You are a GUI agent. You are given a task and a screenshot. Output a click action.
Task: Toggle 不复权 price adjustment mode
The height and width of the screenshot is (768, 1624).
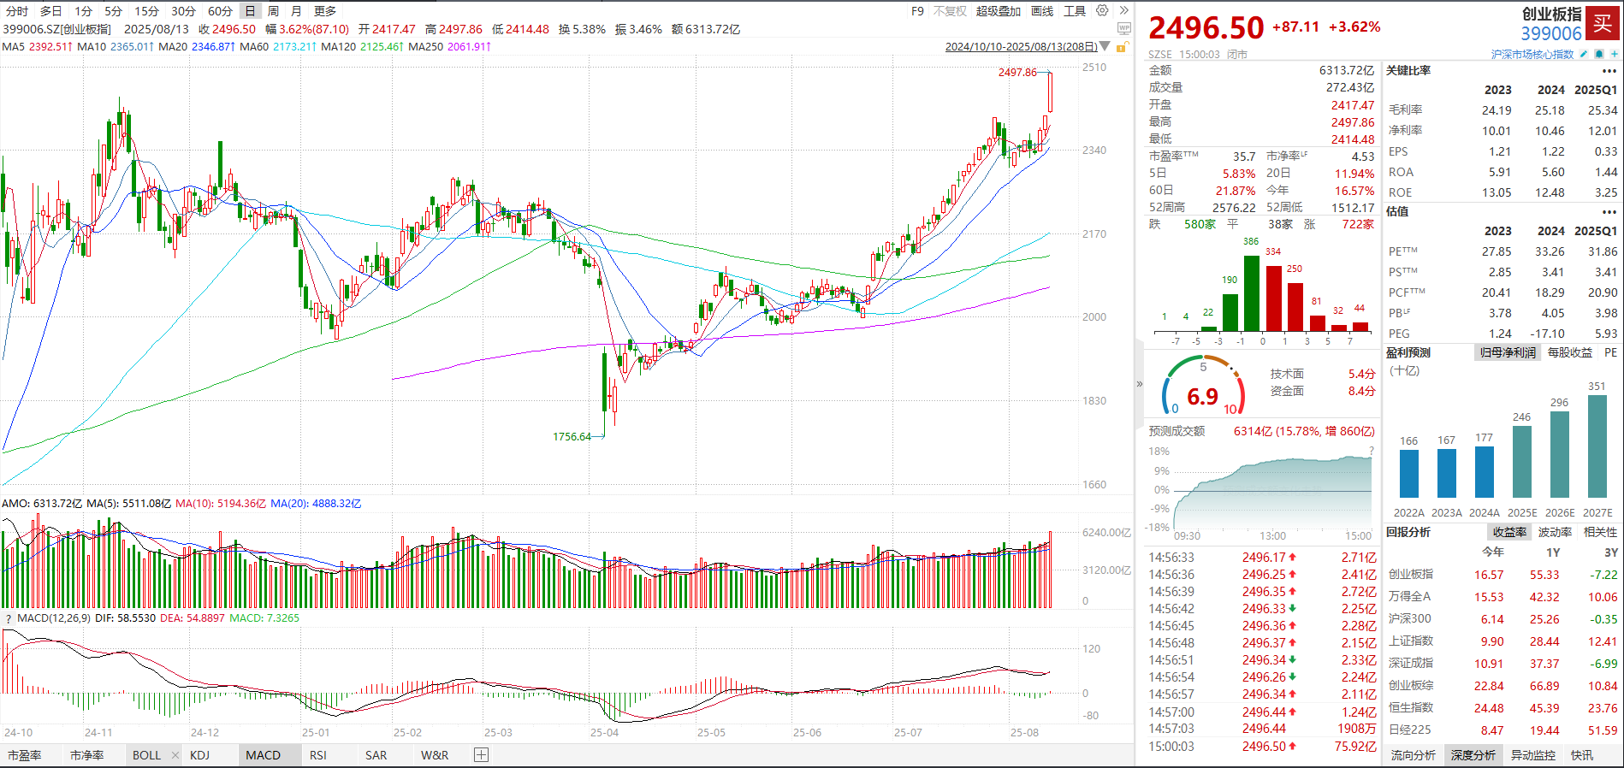click(x=950, y=11)
